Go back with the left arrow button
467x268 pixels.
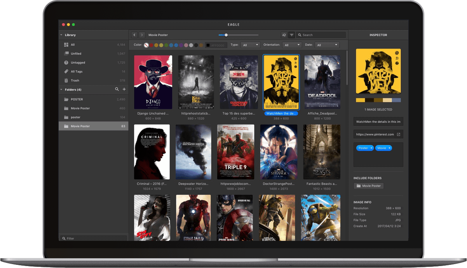(134, 35)
